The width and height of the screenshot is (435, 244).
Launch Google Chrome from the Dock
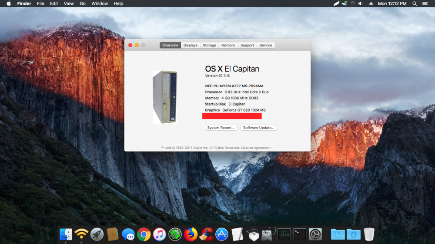[x=144, y=234]
